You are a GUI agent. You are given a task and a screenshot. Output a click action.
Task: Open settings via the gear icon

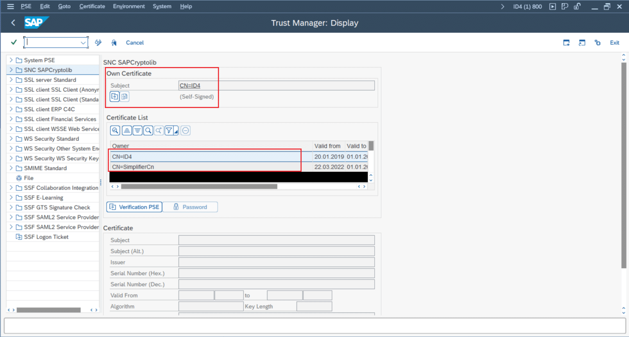pyautogui.click(x=597, y=43)
